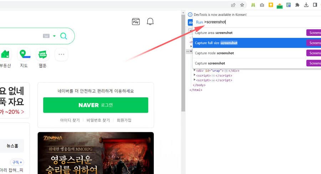321x174 pixels.
Task: Open the notification bell on Naver
Action: pos(150,21)
